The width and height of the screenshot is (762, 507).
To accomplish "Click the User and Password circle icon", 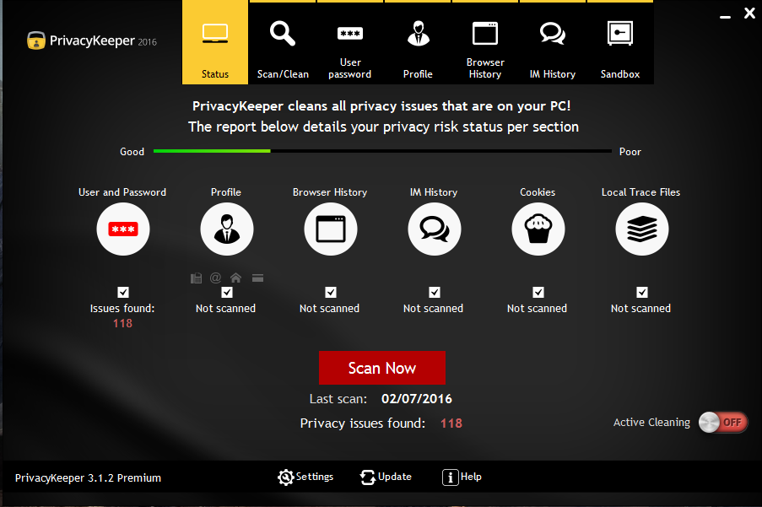I will point(123,229).
